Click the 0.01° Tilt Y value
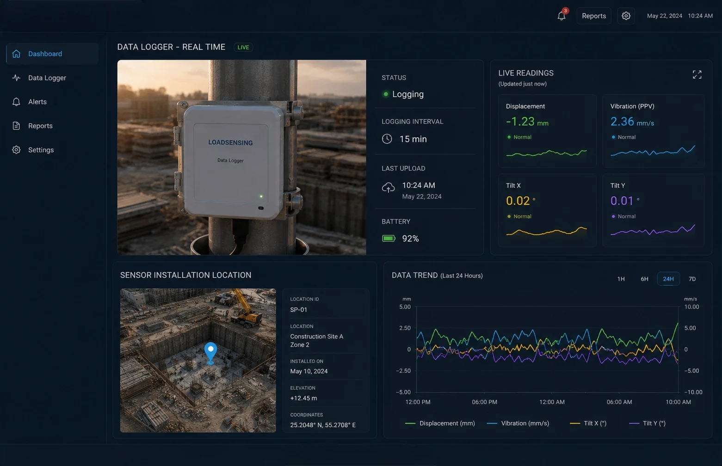722x466 pixels. [x=625, y=201]
